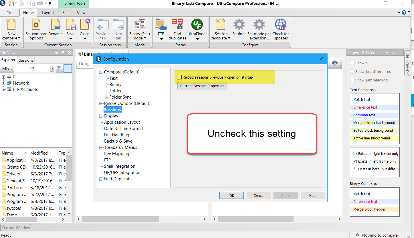Select Backup & Save in config tree

[118, 141]
